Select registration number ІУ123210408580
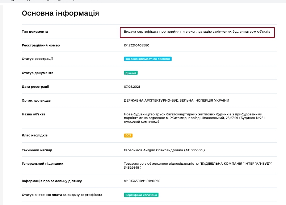Image resolution: width=286 pixels, height=205 pixels. [x=136, y=45]
